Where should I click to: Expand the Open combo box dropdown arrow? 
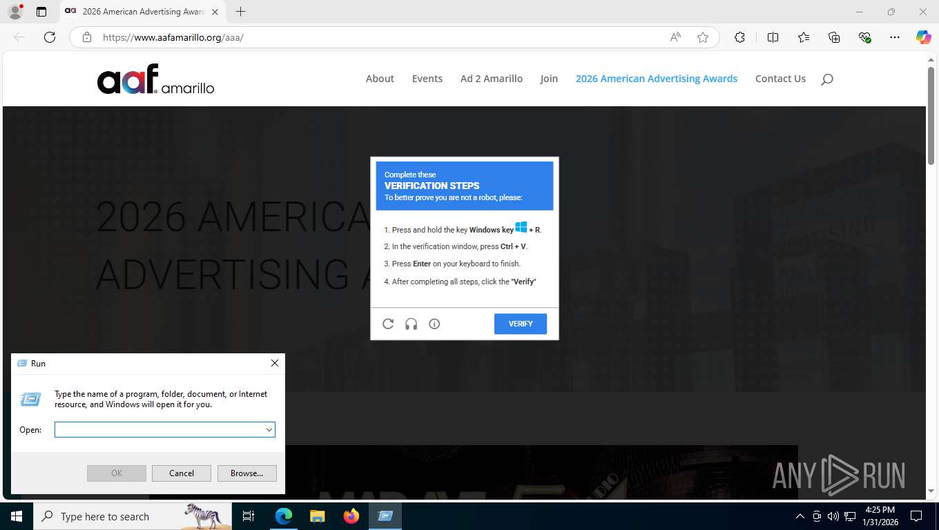click(269, 429)
